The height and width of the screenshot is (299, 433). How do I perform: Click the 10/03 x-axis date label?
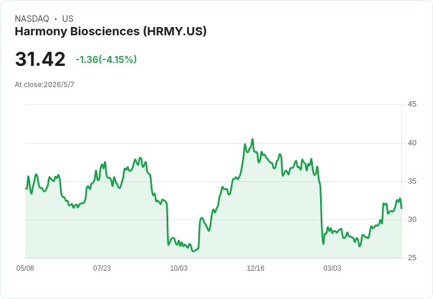(179, 268)
